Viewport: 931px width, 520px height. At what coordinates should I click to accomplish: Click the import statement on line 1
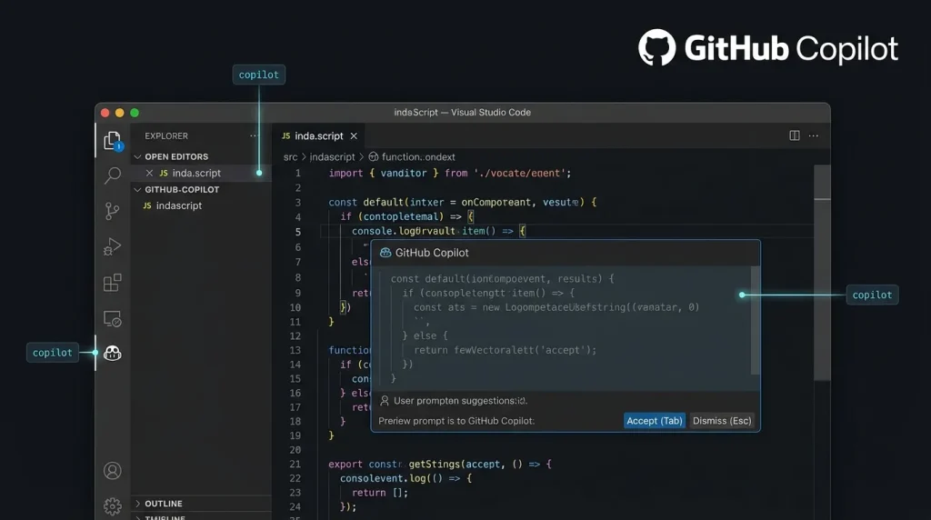click(449, 173)
